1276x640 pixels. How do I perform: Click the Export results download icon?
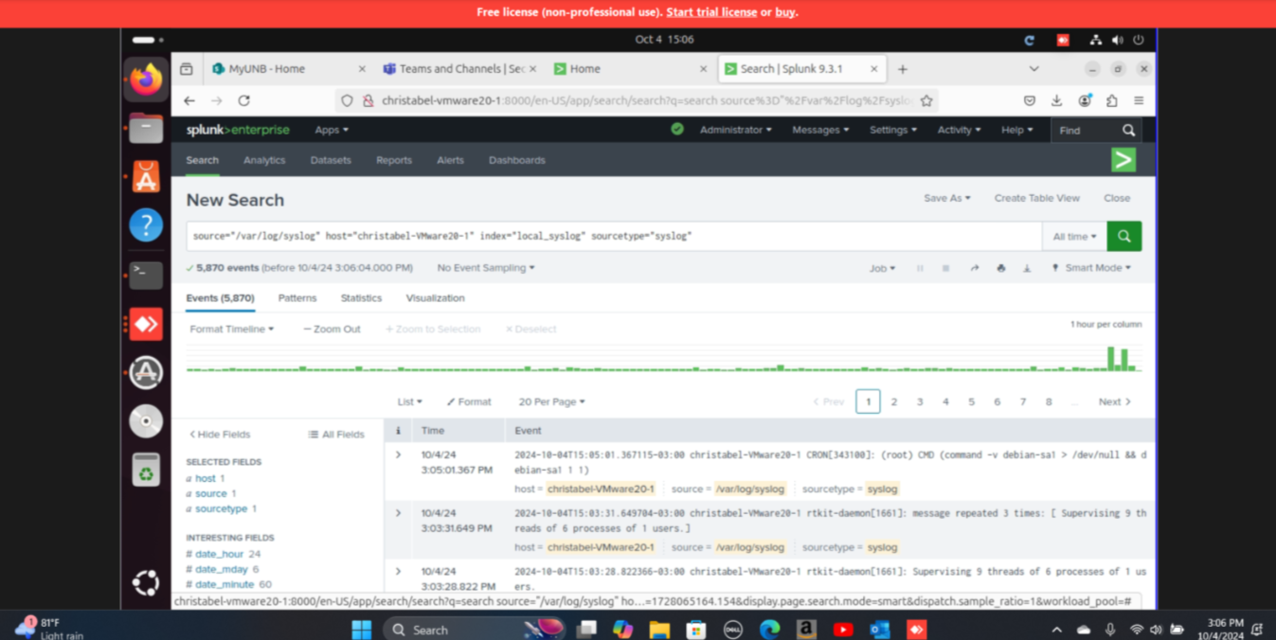pos(1027,268)
